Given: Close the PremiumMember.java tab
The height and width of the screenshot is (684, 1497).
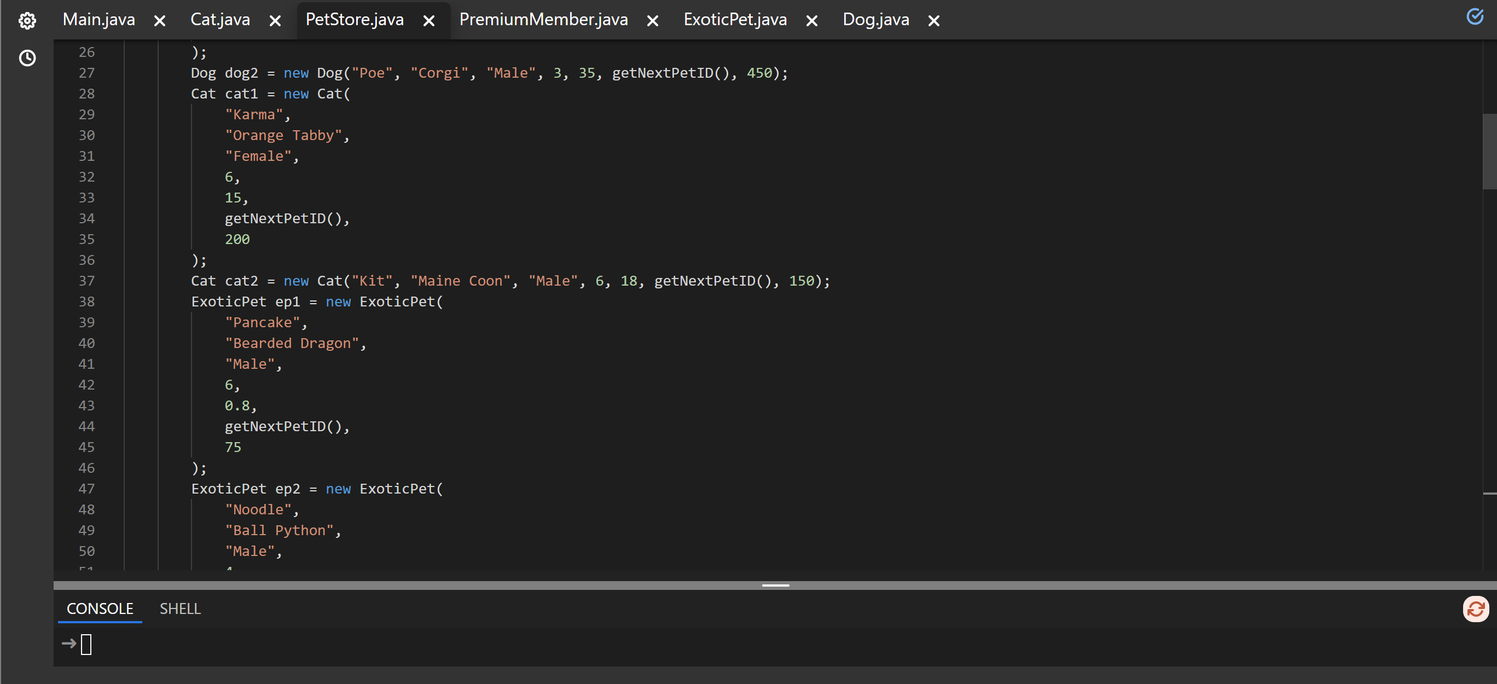Looking at the screenshot, I should [x=653, y=21].
